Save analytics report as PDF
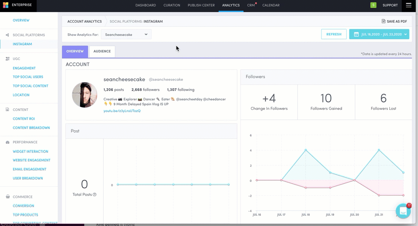The width and height of the screenshot is (418, 226). [394, 22]
